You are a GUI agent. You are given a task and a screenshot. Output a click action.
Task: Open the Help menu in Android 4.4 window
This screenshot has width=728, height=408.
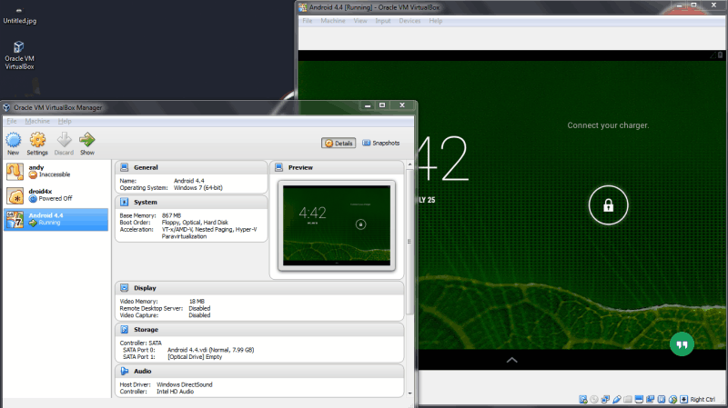point(436,21)
